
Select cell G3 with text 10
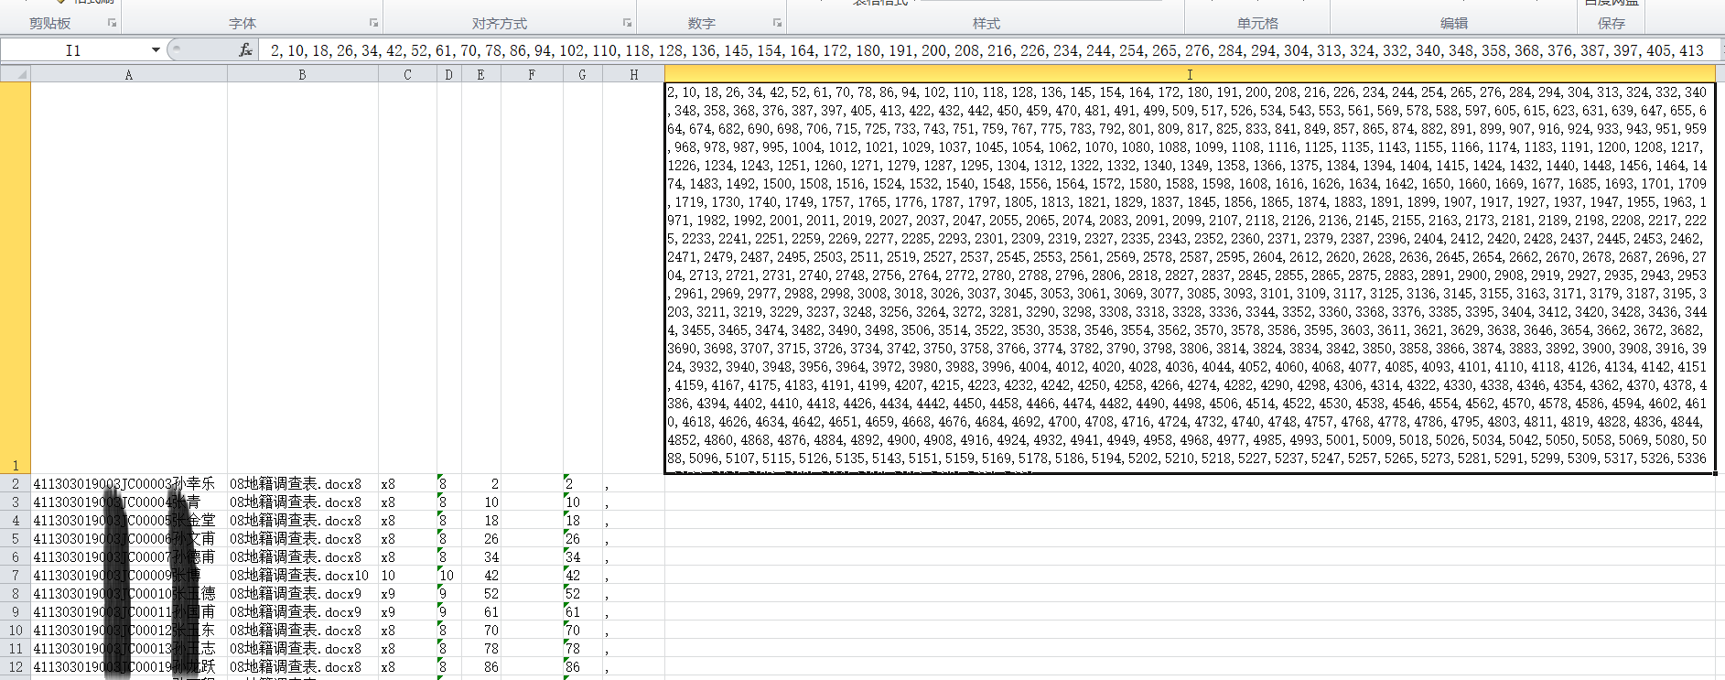[x=582, y=502]
